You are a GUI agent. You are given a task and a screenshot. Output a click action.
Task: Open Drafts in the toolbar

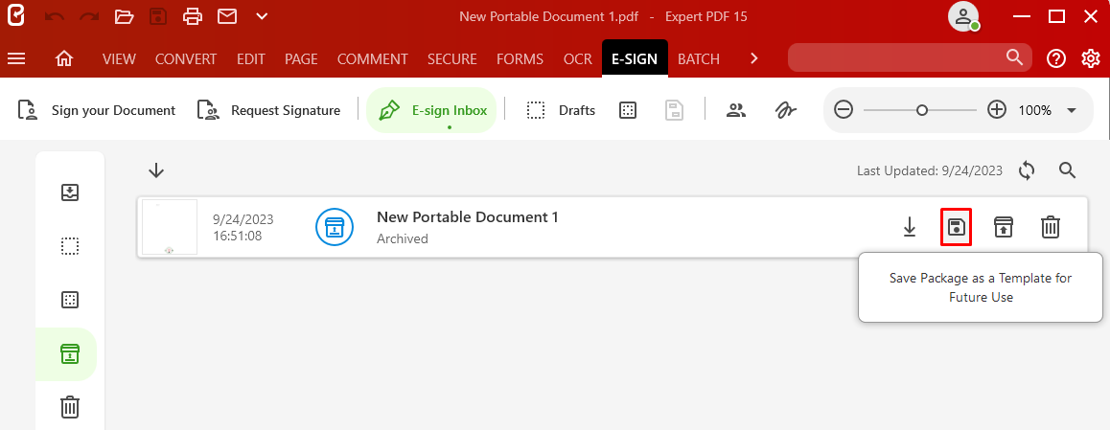coord(561,110)
